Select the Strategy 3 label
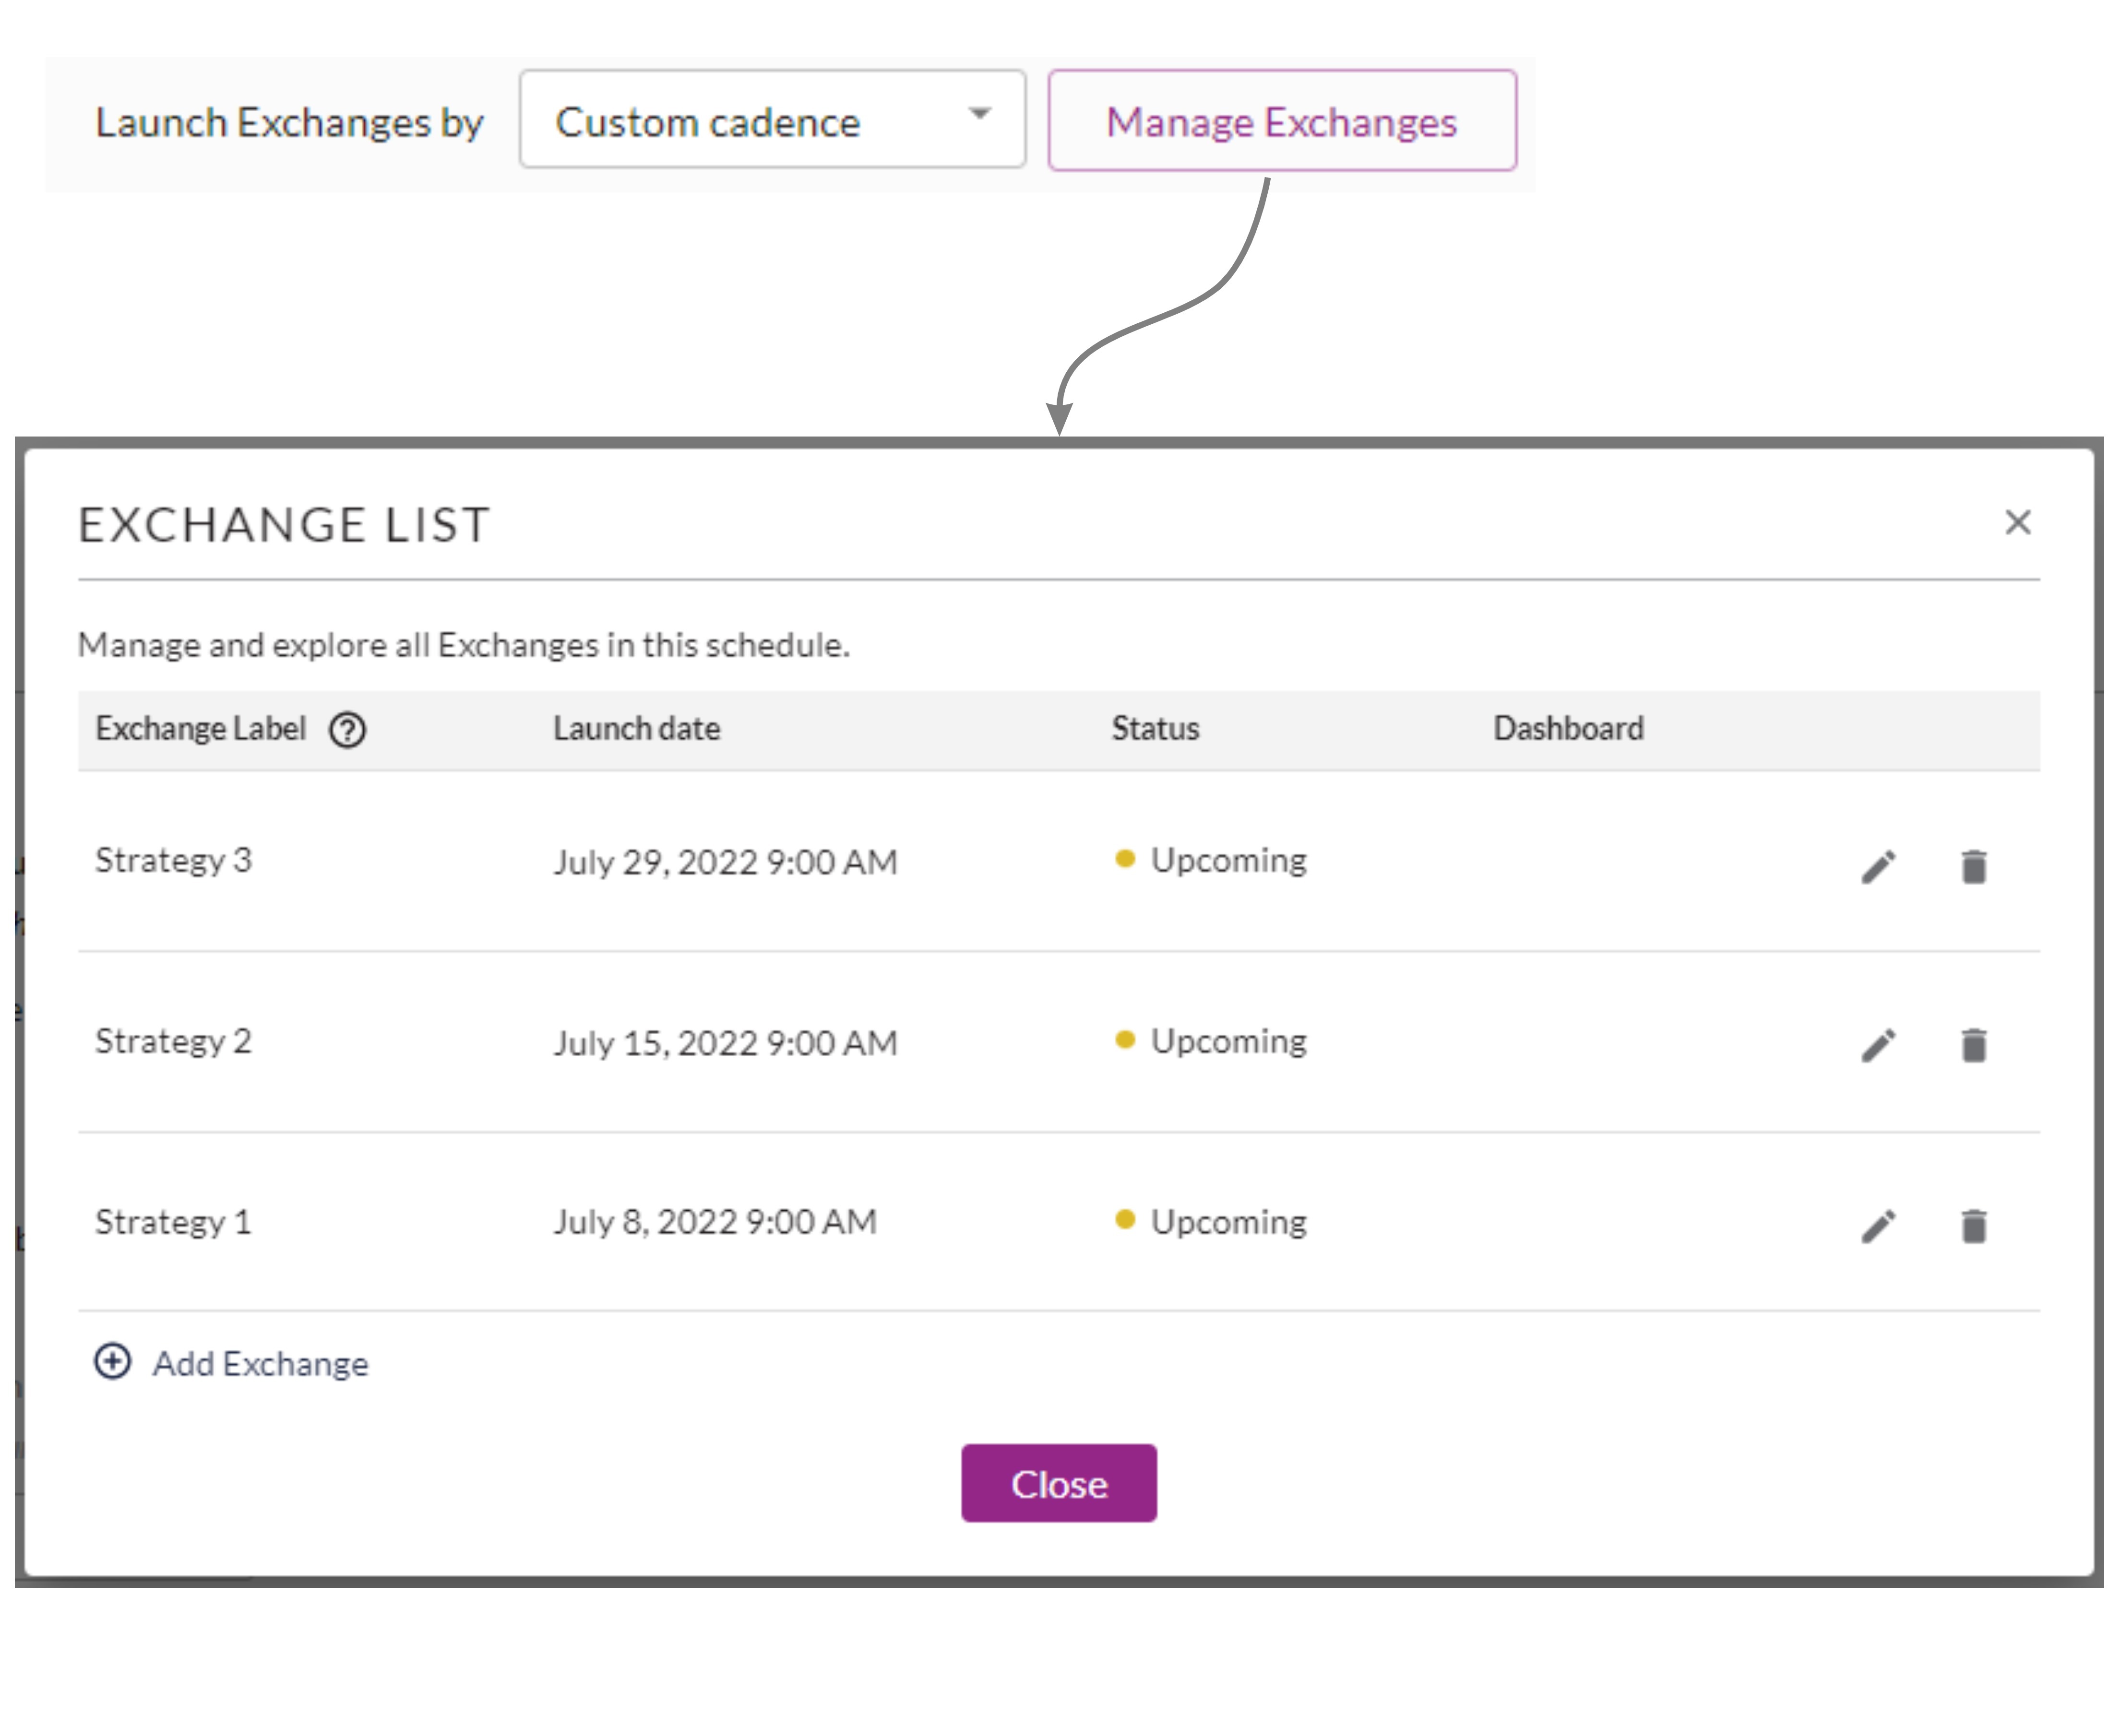The image size is (2121, 1736). (173, 861)
